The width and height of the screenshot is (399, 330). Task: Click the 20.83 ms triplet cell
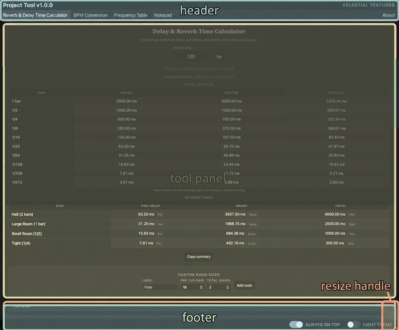pos(336,155)
